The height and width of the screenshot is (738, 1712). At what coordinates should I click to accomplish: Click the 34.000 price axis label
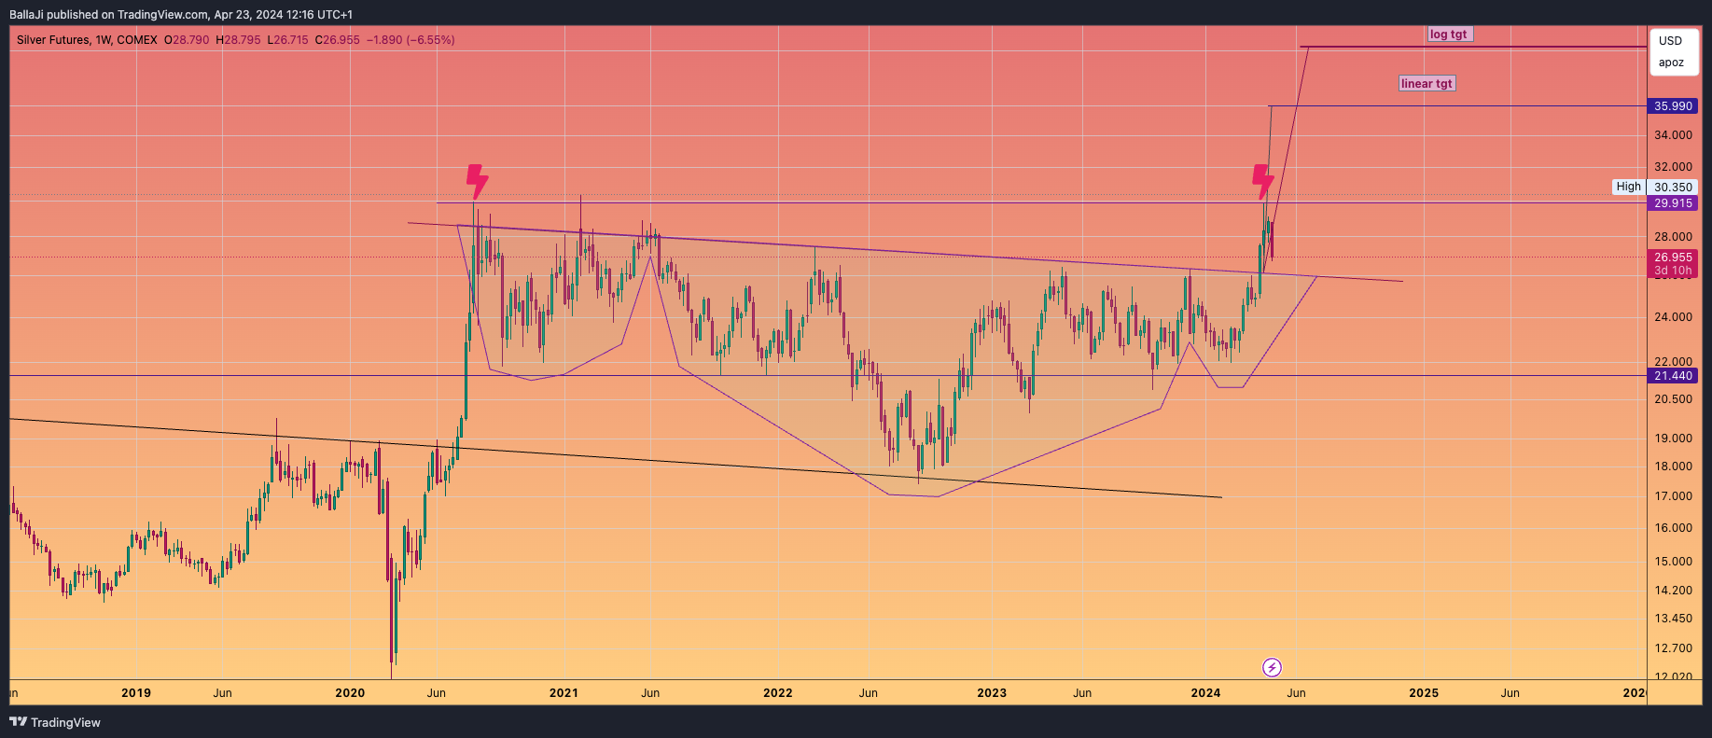1673,135
